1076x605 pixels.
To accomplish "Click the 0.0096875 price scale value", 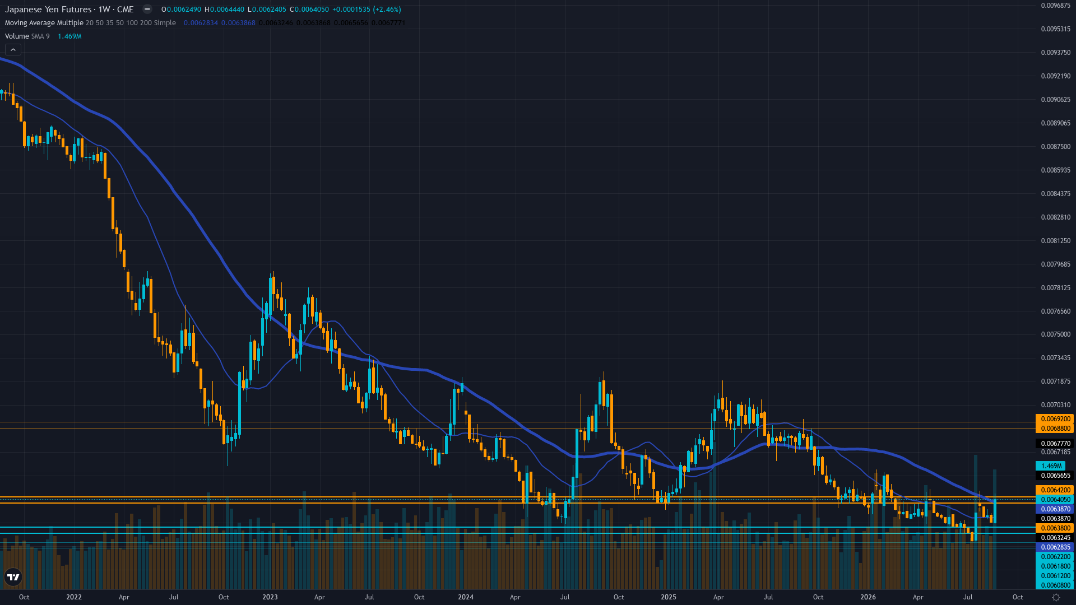I will [1056, 6].
